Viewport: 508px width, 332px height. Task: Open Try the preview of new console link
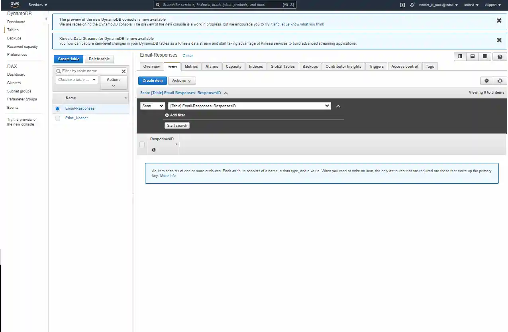click(22, 122)
